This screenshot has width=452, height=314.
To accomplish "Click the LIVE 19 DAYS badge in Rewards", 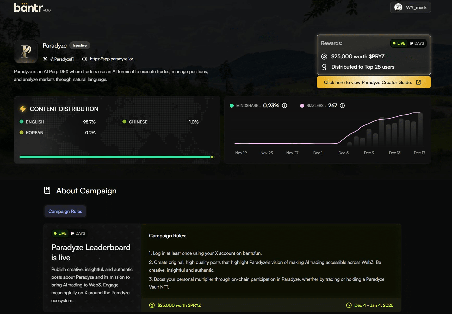I will click(x=408, y=43).
